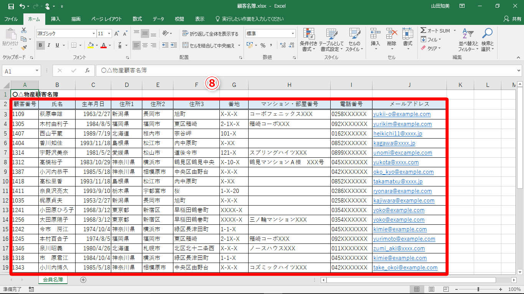The image size is (524, 294).
Task: Expand テーブルとして書式設定 menu
Action: pos(331,40)
